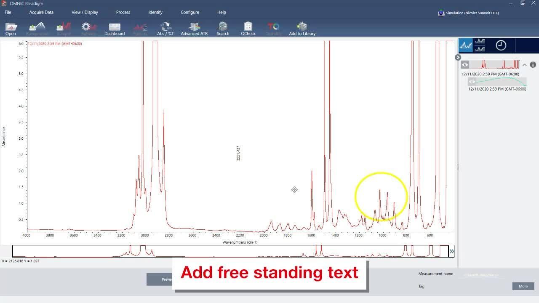The width and height of the screenshot is (539, 303).
Task: Switch to single spectrum view tab
Action: pyautogui.click(x=466, y=45)
